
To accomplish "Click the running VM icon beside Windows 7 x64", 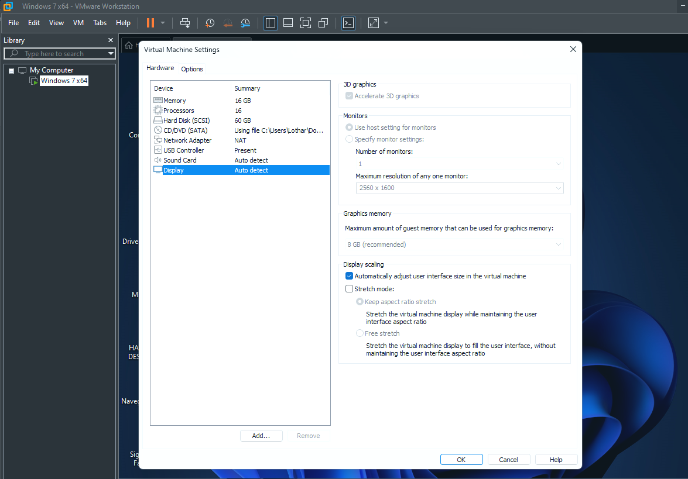I will [33, 81].
